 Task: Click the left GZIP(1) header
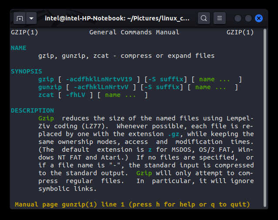pyautogui.click(x=24, y=32)
